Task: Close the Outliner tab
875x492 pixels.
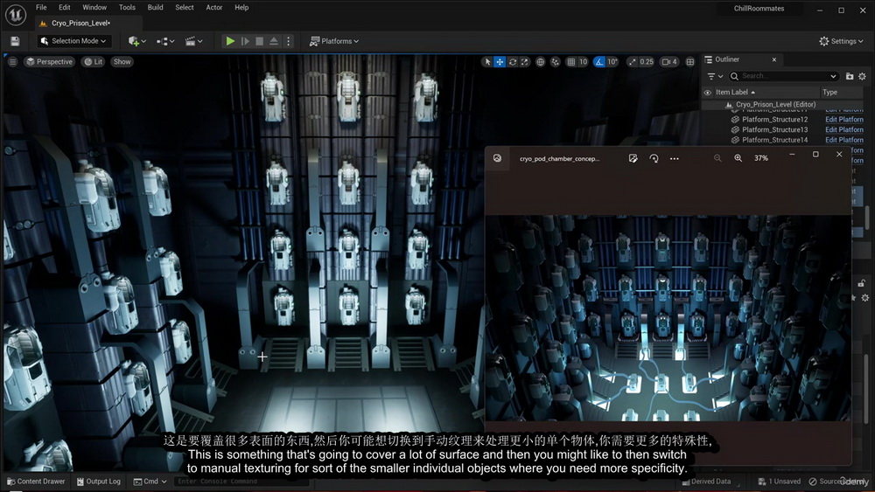Action: click(774, 59)
